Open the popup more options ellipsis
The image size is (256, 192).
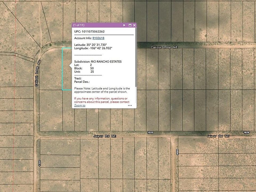click(x=130, y=106)
